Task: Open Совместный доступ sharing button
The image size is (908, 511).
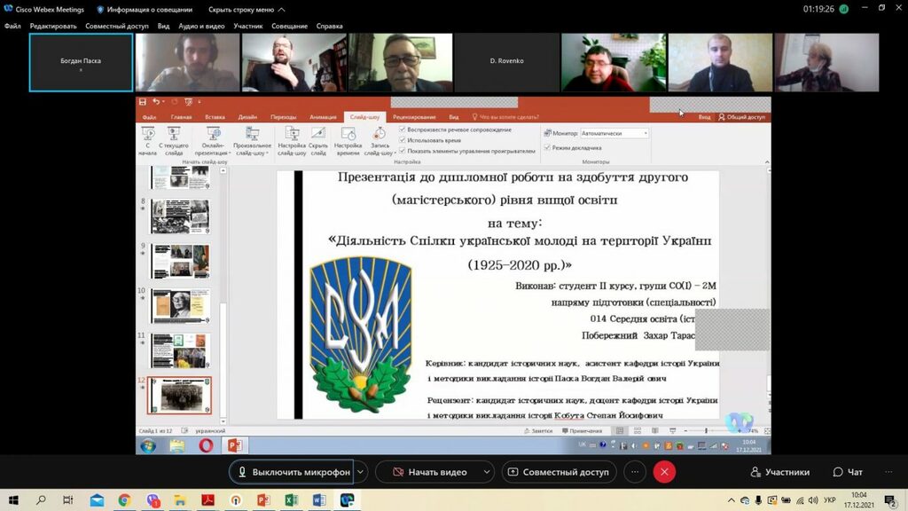Action: [559, 472]
